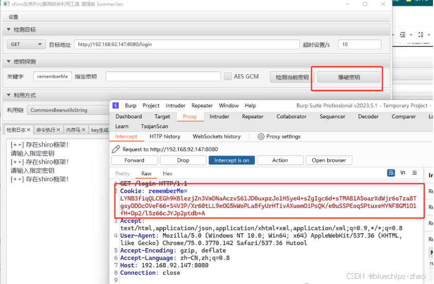Open the Intruder menu in menu bar
Image resolution: width=434 pixels, height=284 pixels.
pos(176,106)
